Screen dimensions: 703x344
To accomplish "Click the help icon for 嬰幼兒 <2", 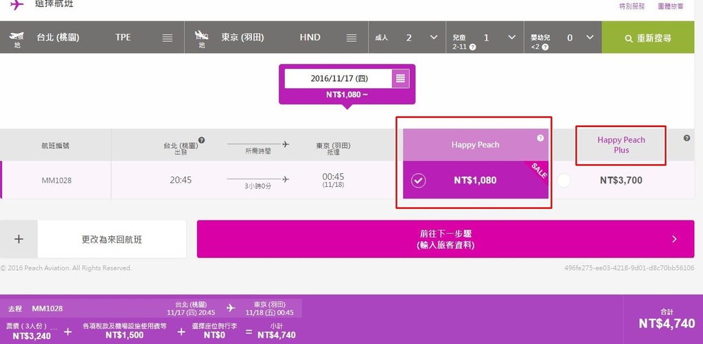I will (x=544, y=47).
